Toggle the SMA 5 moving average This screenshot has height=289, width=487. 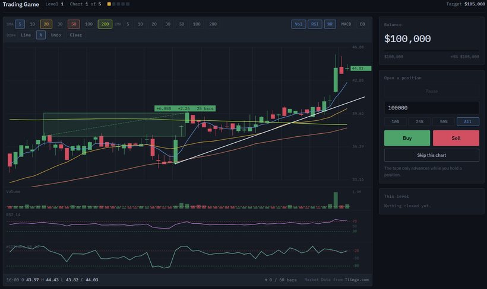pyautogui.click(x=20, y=24)
